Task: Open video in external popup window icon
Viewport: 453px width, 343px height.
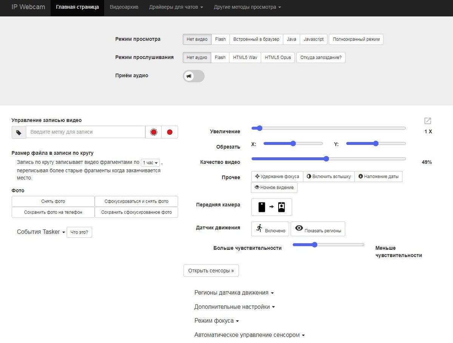Action: coord(428,121)
